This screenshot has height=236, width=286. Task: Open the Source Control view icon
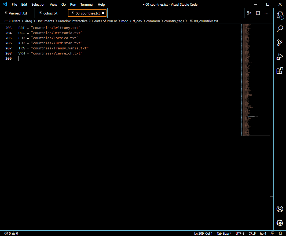[x=280, y=43]
